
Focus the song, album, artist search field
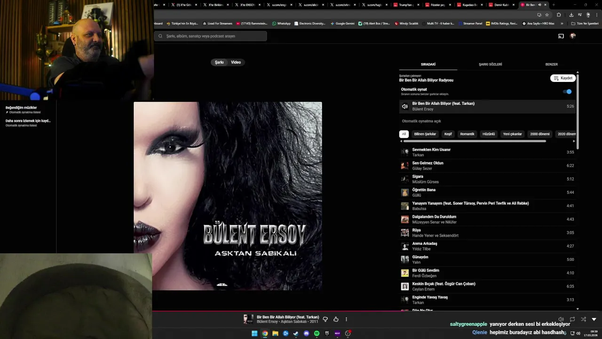[210, 36]
